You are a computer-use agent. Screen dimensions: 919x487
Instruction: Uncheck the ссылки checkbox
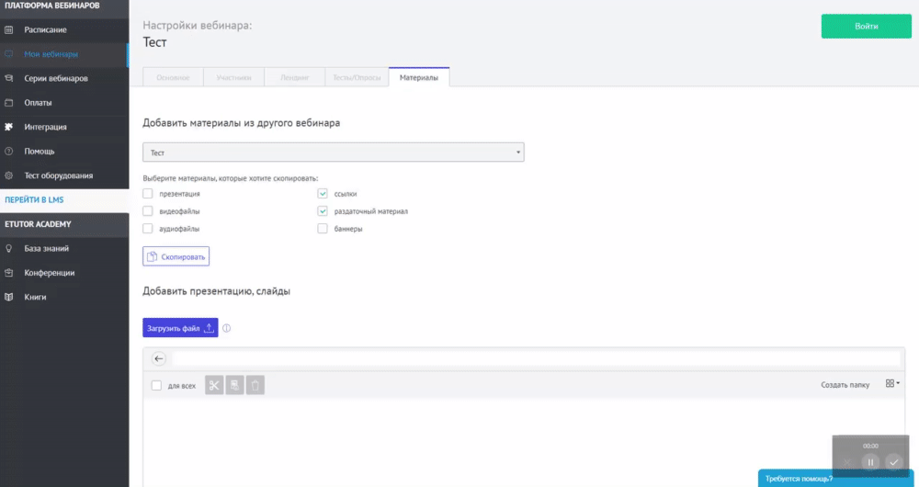tap(323, 194)
